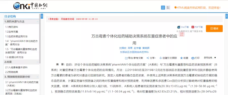Open author 周青 link
Image resolution: width=228 pixels, height=95 pixels.
pyautogui.click(x=130, y=48)
